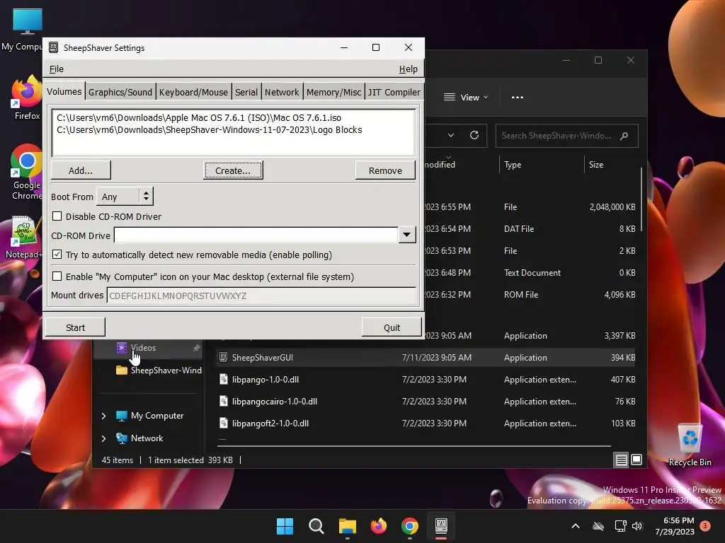Switch to the JIT Compiler tab
The height and width of the screenshot is (543, 725).
point(394,92)
